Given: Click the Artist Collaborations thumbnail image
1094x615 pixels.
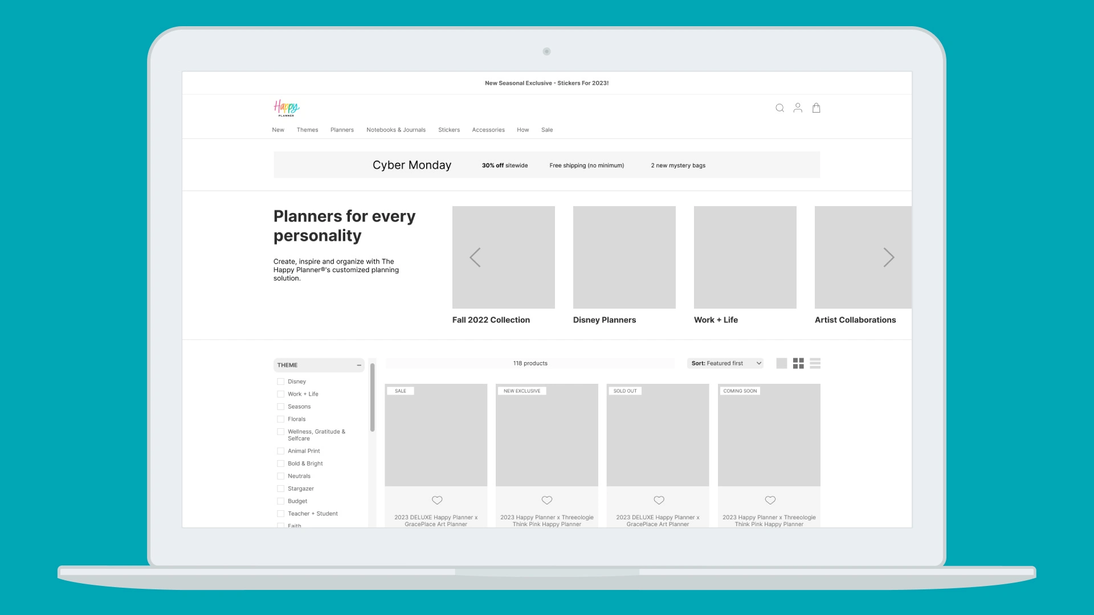Looking at the screenshot, I should point(863,257).
